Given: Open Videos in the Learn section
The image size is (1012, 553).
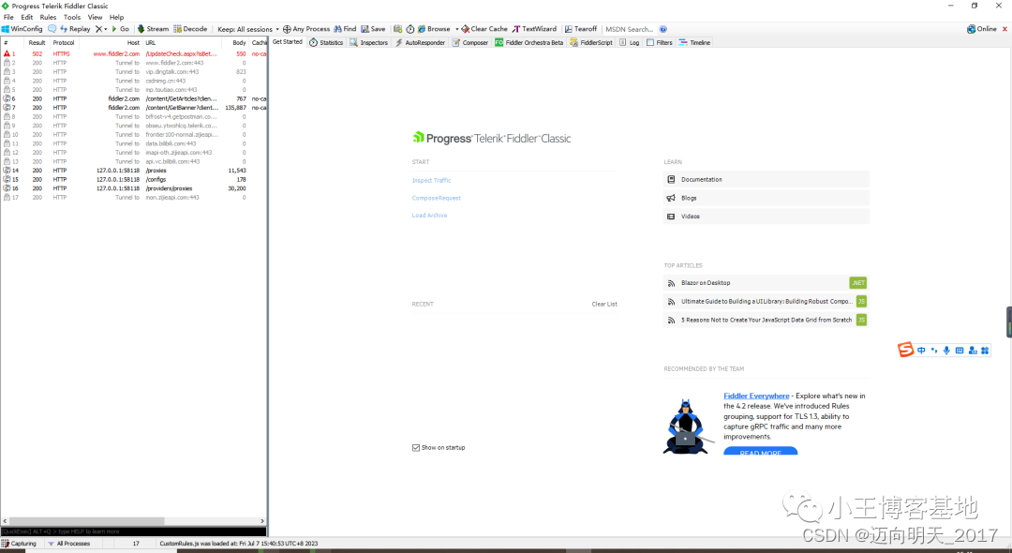Looking at the screenshot, I should (766, 217).
